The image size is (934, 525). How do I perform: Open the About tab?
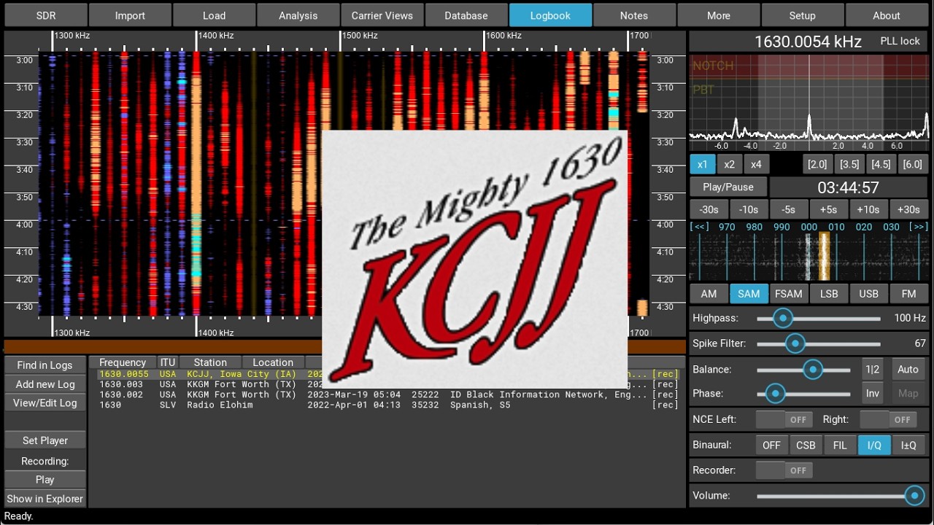point(887,15)
